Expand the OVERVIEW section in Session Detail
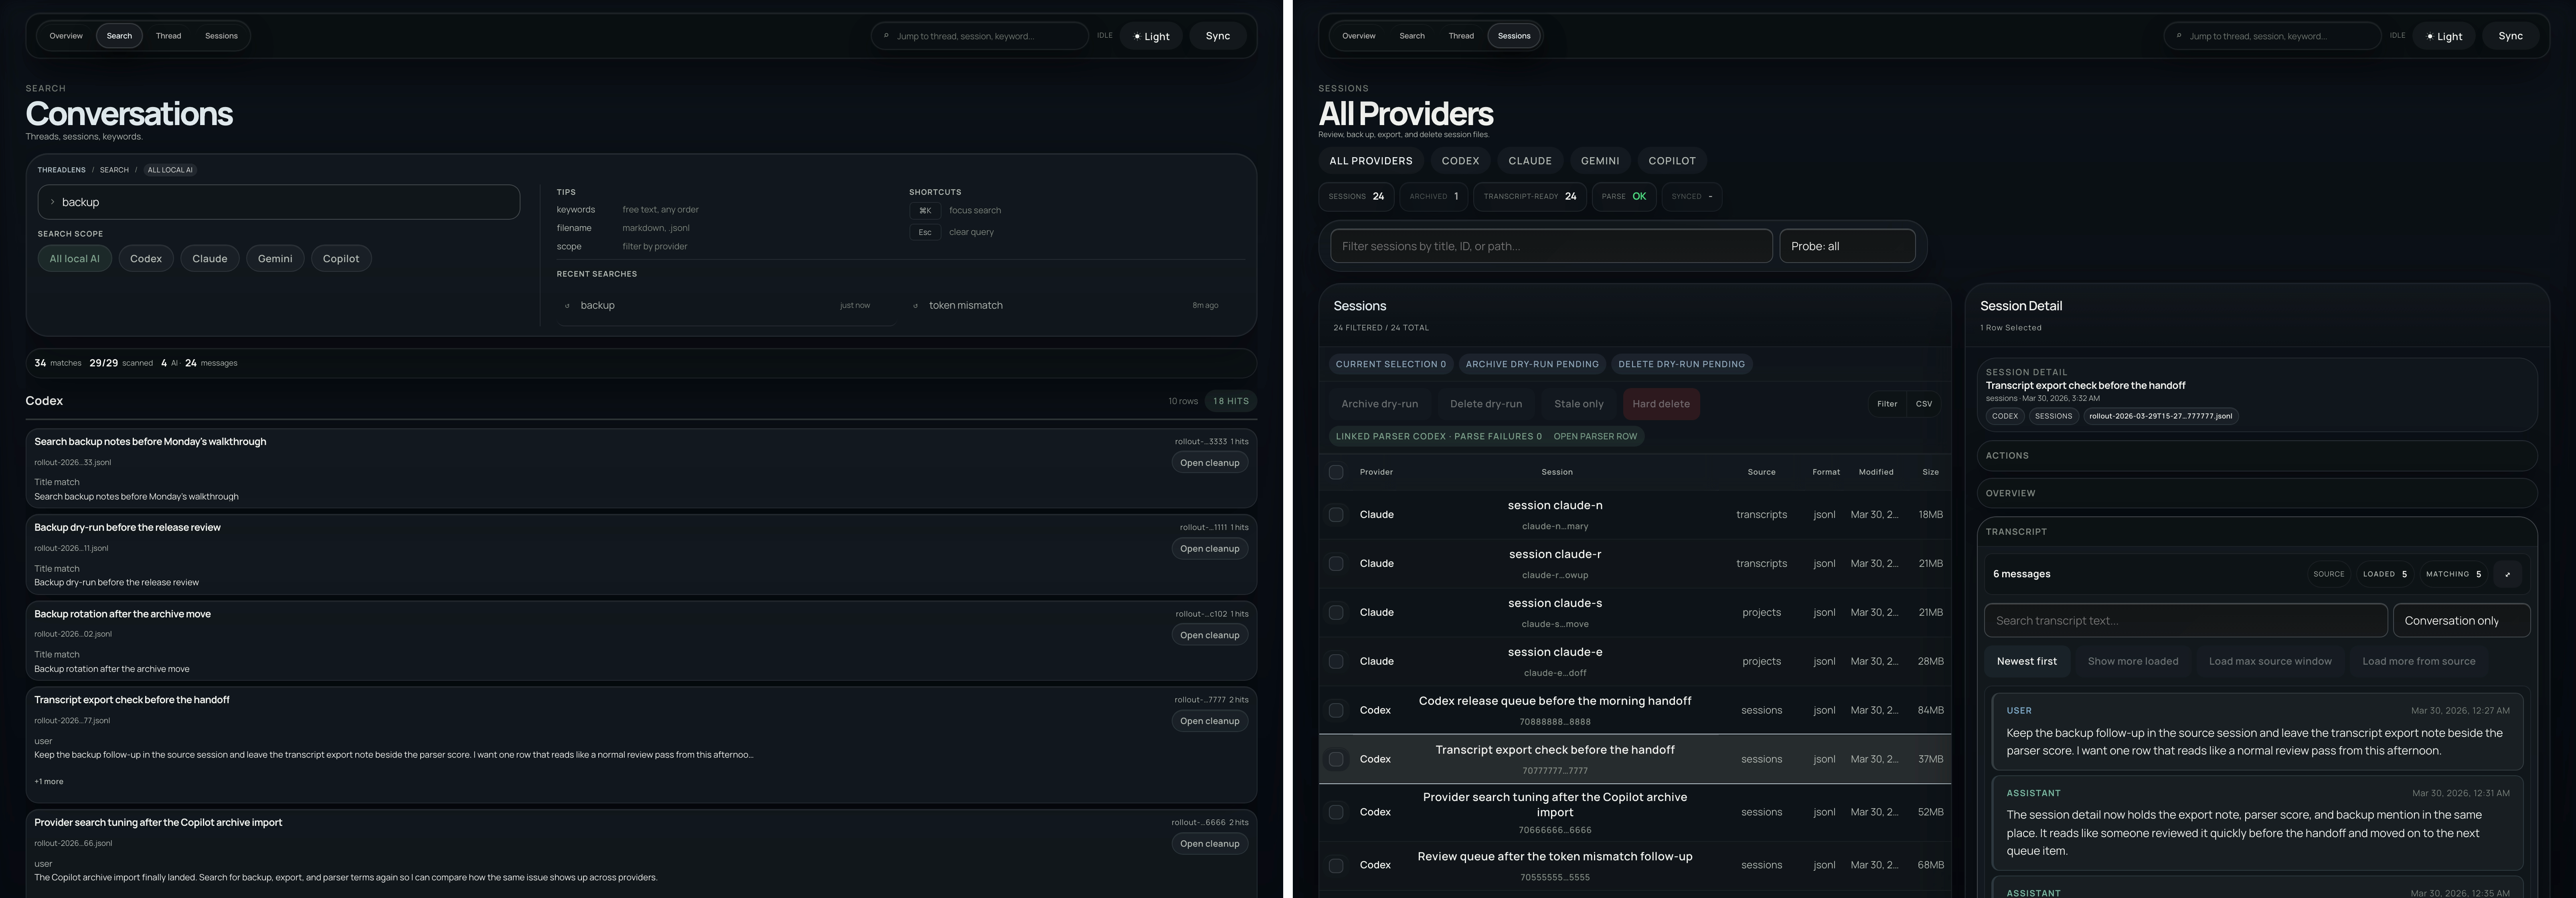The image size is (2576, 898). pos(2255,493)
